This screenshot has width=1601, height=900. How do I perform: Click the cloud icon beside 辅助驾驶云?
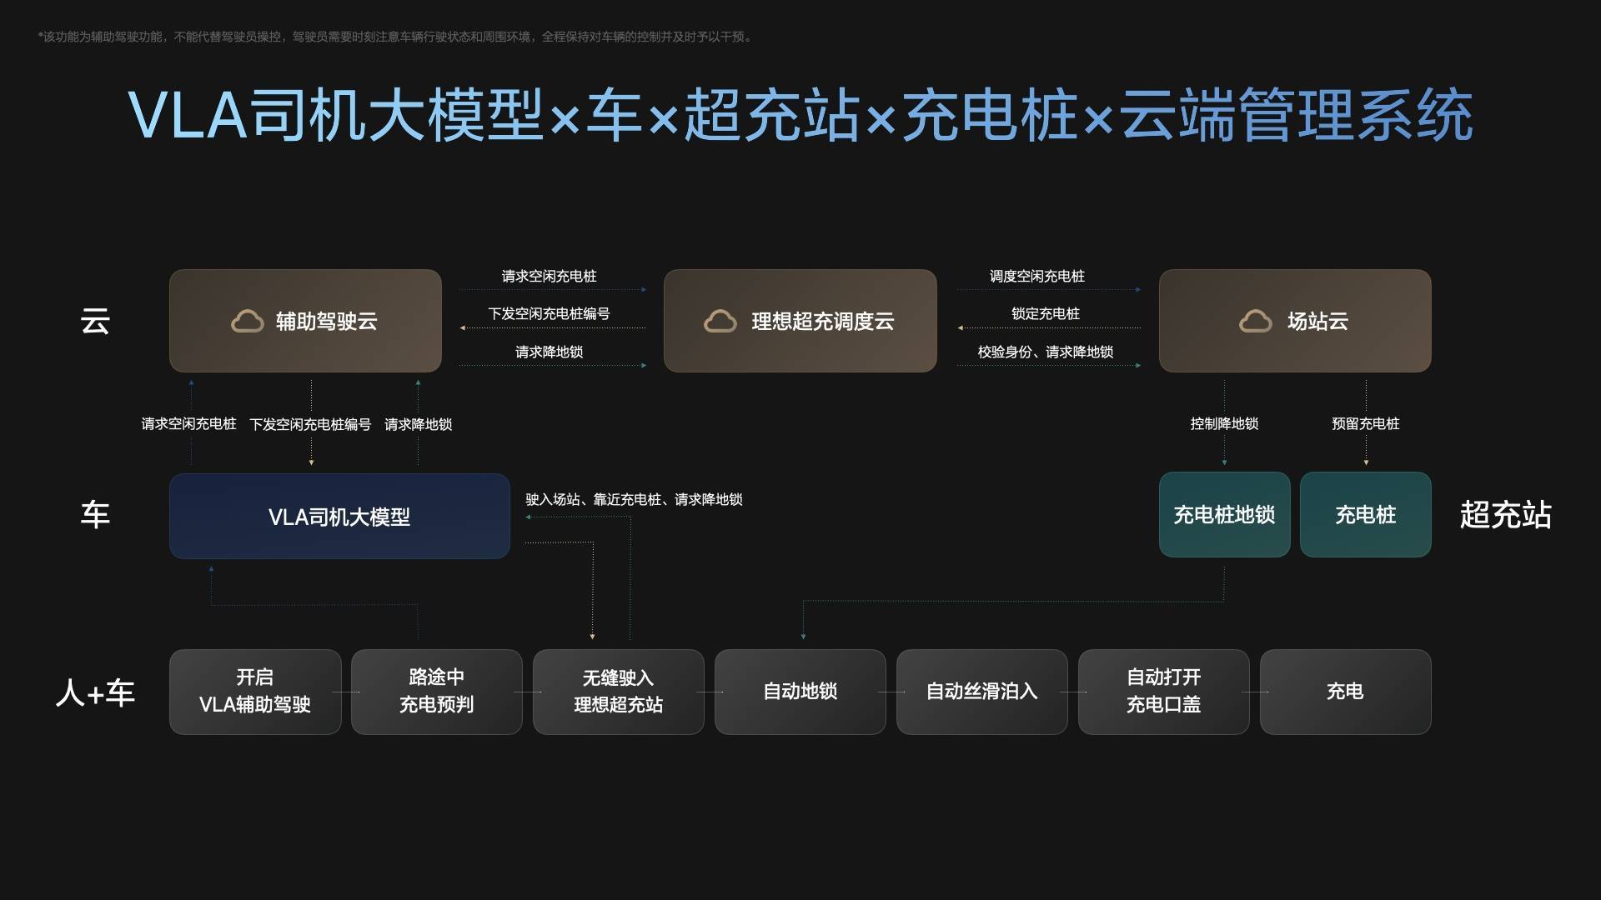click(x=246, y=320)
